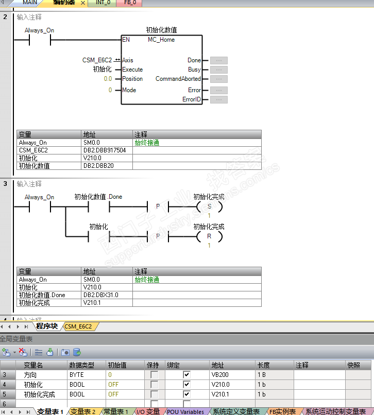The width and height of the screenshot is (374, 415).
Task: Click the add variable table icon
Action: [x=6, y=352]
